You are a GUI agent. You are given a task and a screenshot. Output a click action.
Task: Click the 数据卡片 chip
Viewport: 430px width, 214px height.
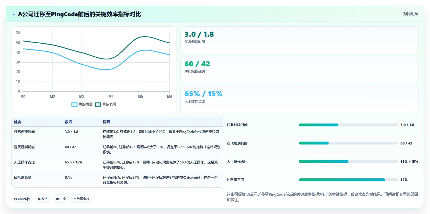click(82, 199)
